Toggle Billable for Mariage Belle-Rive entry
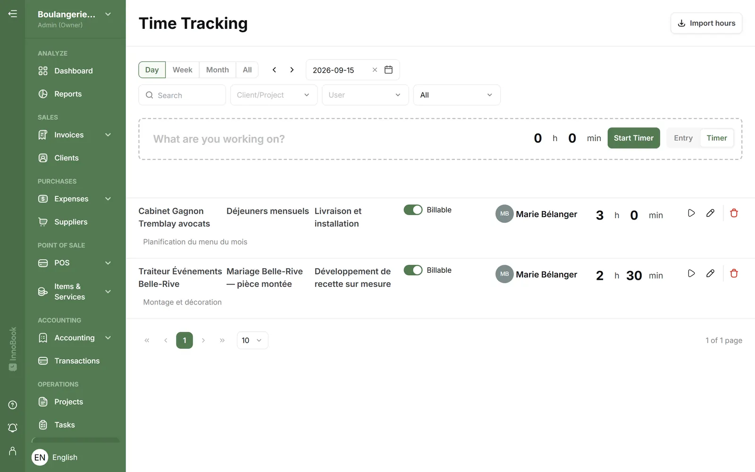 click(x=413, y=270)
